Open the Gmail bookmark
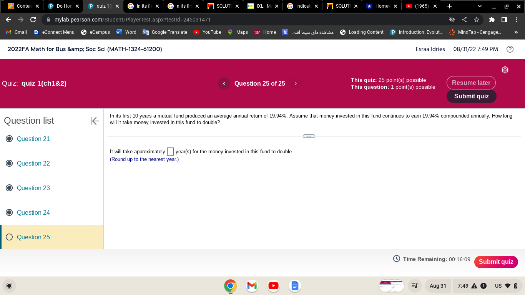Image resolution: width=525 pixels, height=295 pixels. 16,32
